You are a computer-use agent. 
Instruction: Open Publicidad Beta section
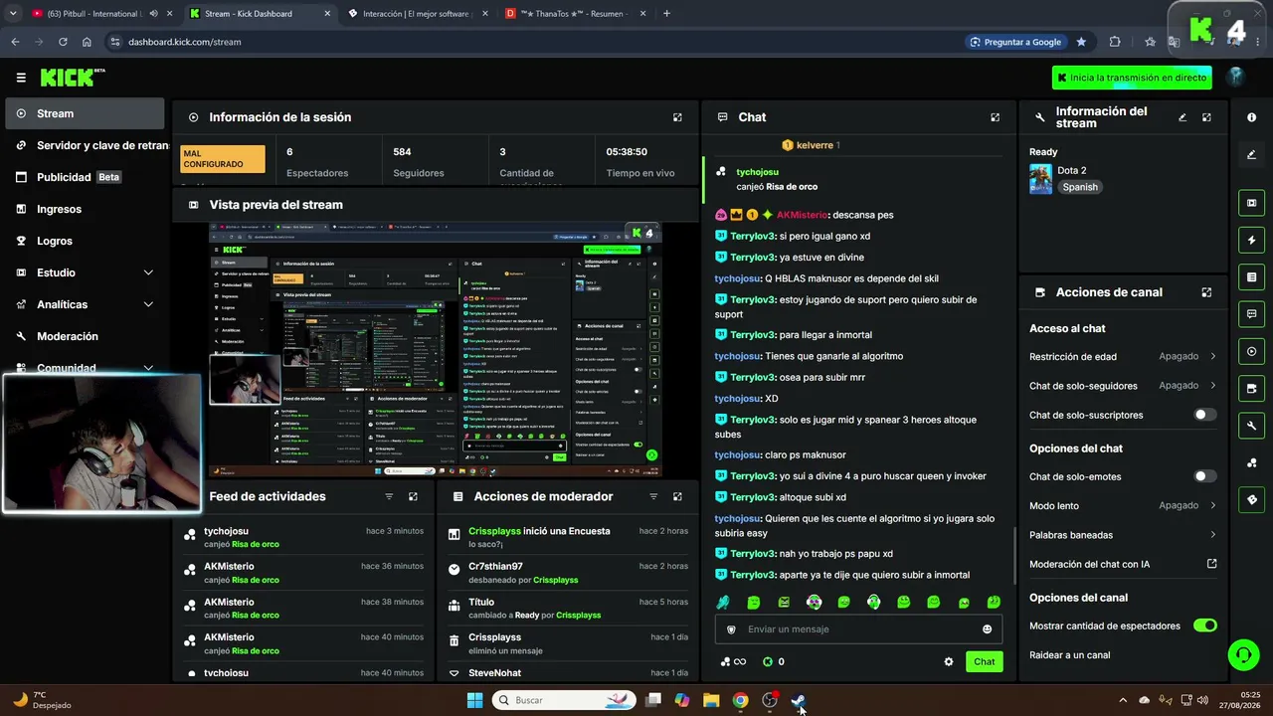click(85, 177)
